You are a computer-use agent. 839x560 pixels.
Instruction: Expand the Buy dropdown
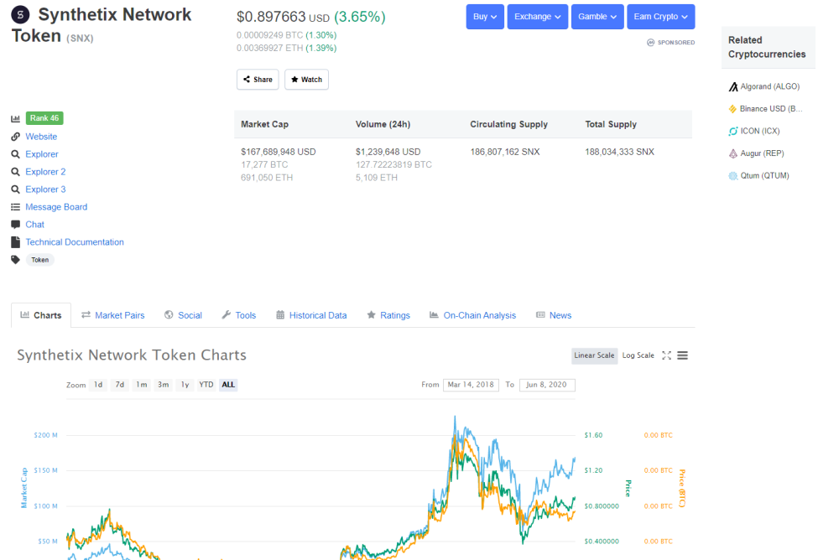coord(485,17)
